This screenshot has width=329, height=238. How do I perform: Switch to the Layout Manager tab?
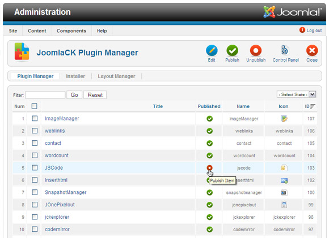116,76
